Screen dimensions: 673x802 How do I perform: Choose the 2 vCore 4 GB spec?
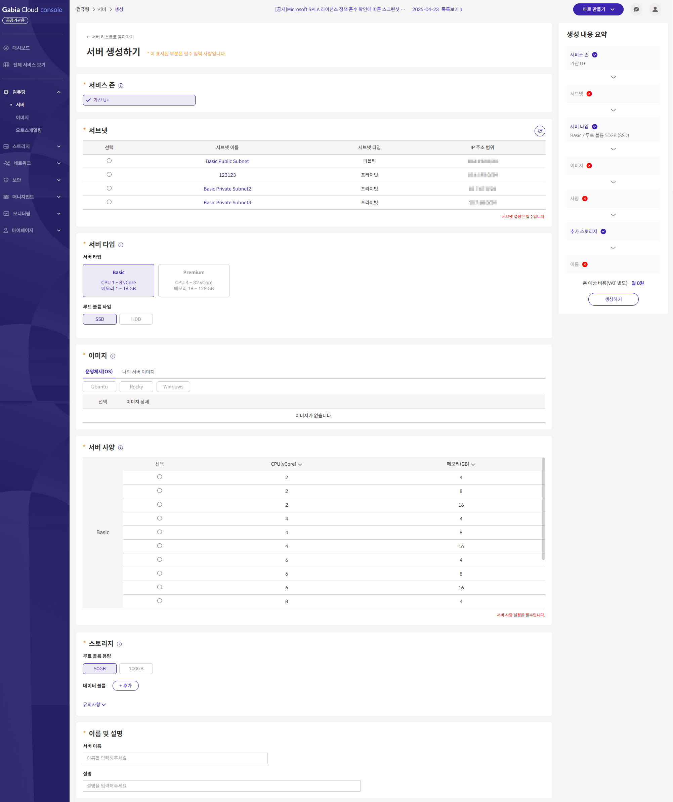pyautogui.click(x=160, y=477)
